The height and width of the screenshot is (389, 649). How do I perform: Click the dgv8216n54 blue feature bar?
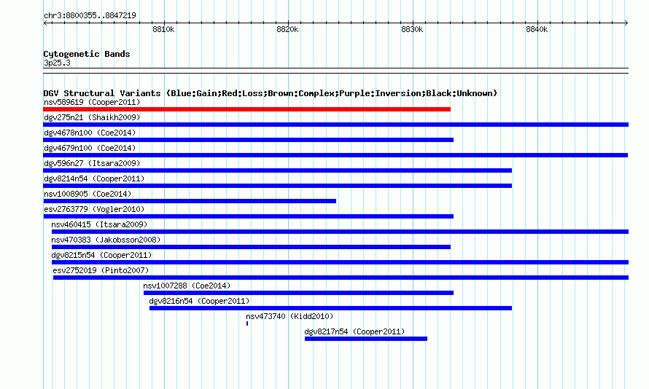[331, 308]
